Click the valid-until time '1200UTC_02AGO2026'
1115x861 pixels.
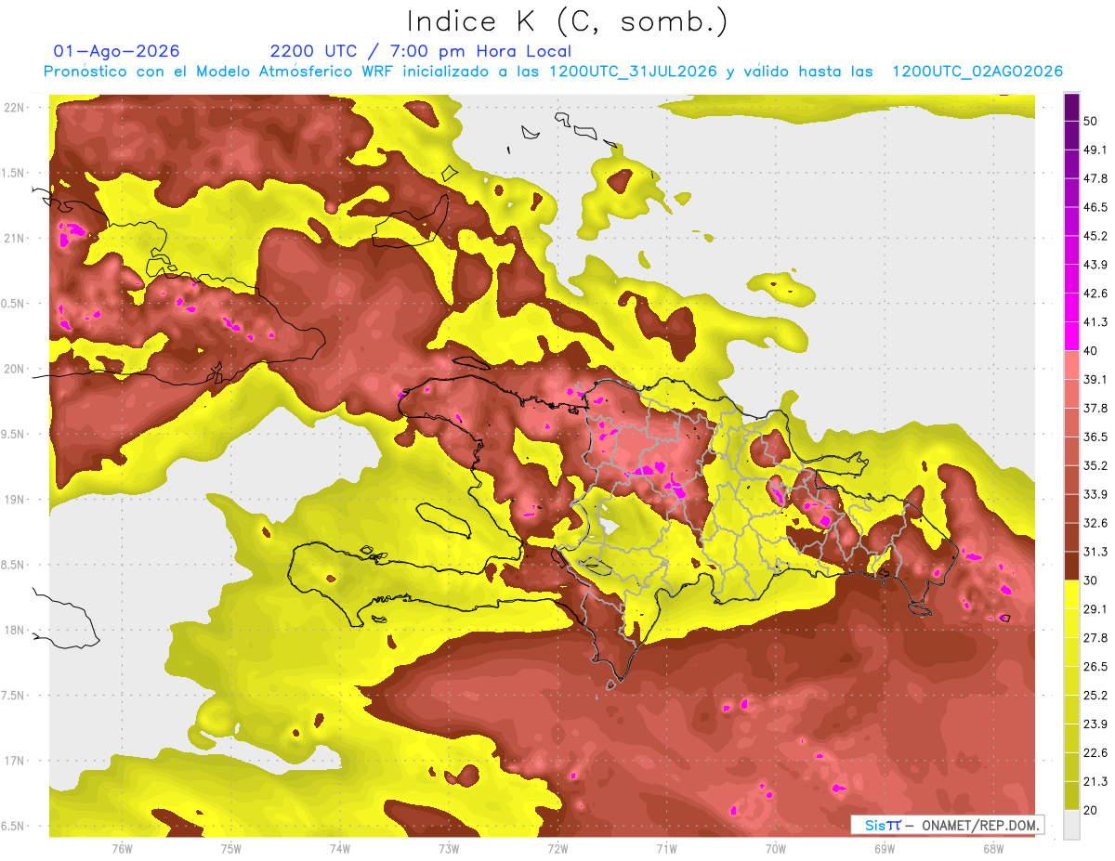pyautogui.click(x=977, y=72)
